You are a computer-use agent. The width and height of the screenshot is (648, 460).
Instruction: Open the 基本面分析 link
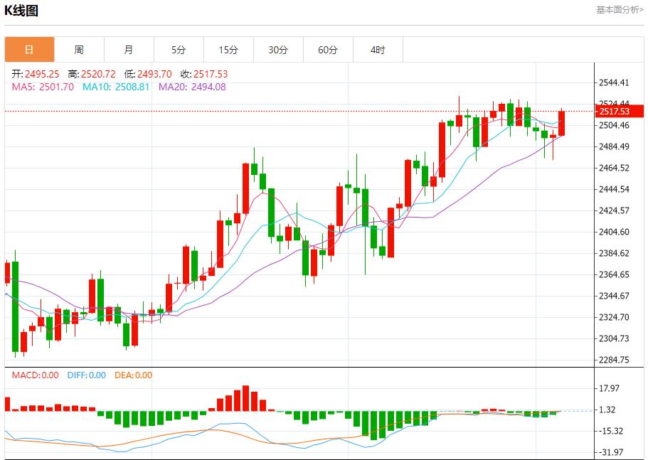(619, 10)
